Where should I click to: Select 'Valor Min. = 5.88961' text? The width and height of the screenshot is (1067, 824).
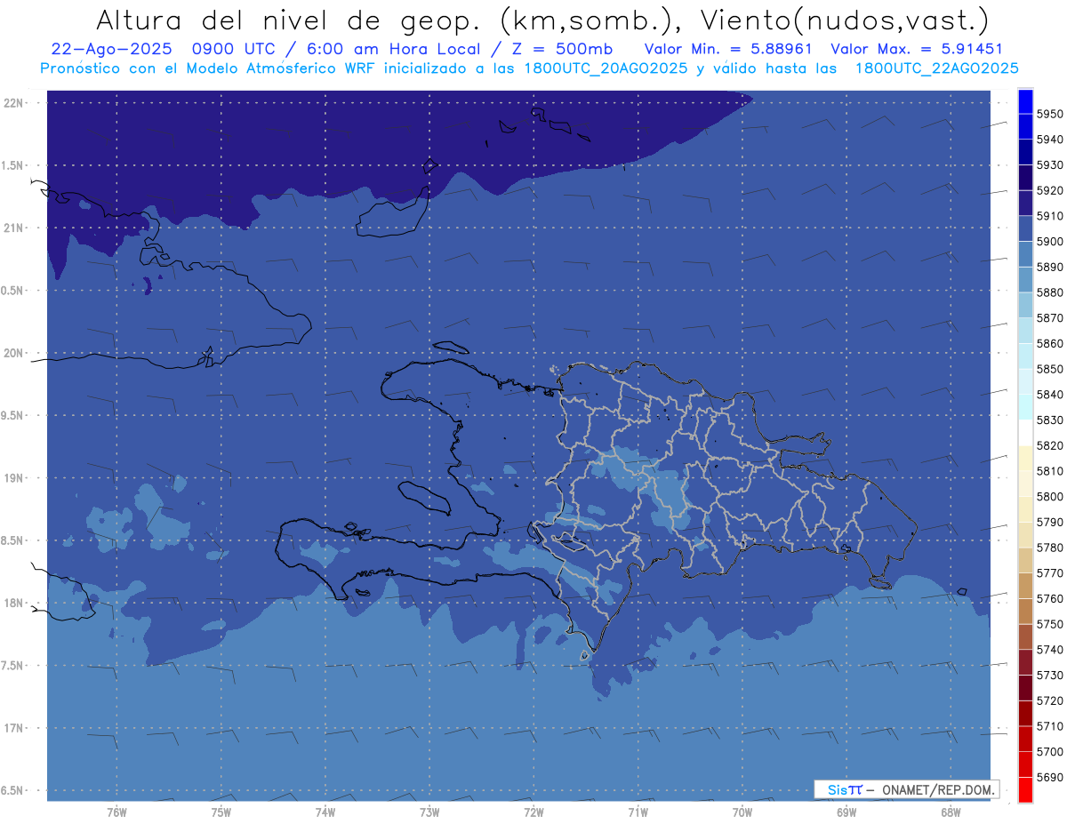point(728,49)
